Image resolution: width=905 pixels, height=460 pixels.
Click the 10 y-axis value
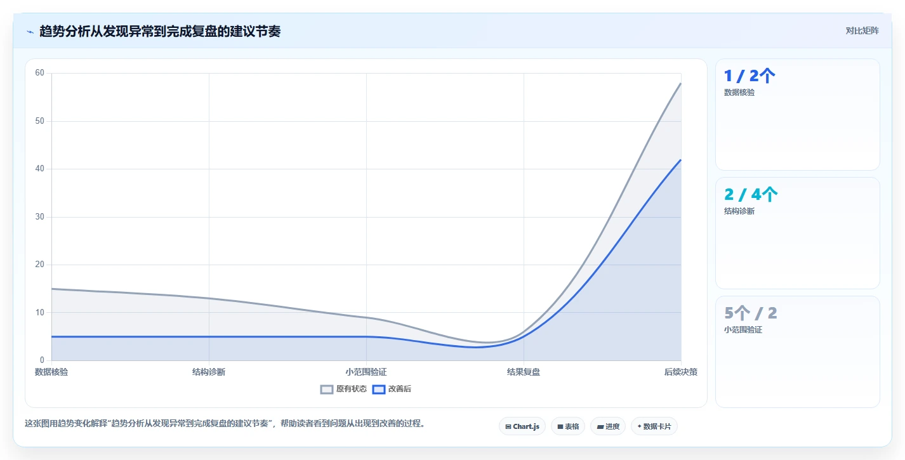coord(40,313)
